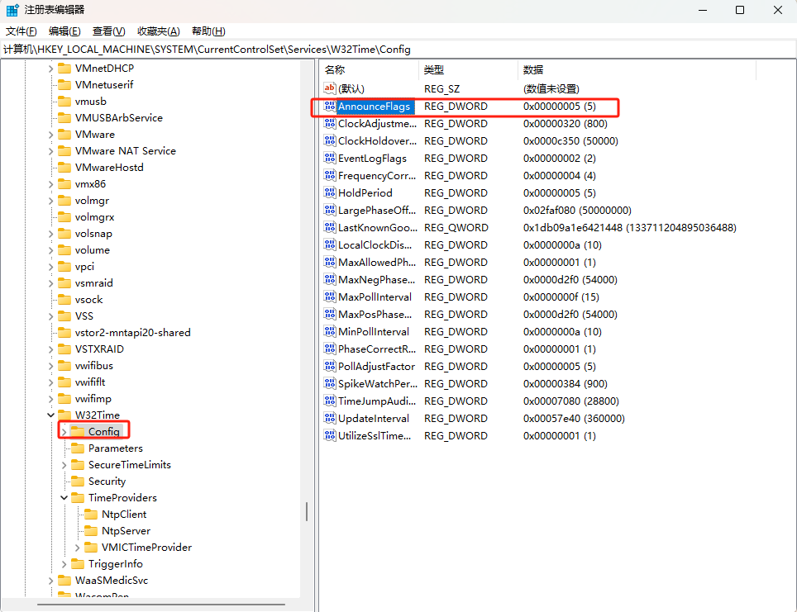Collapse the W32Time tree node
This screenshot has width=797, height=612.
point(50,415)
